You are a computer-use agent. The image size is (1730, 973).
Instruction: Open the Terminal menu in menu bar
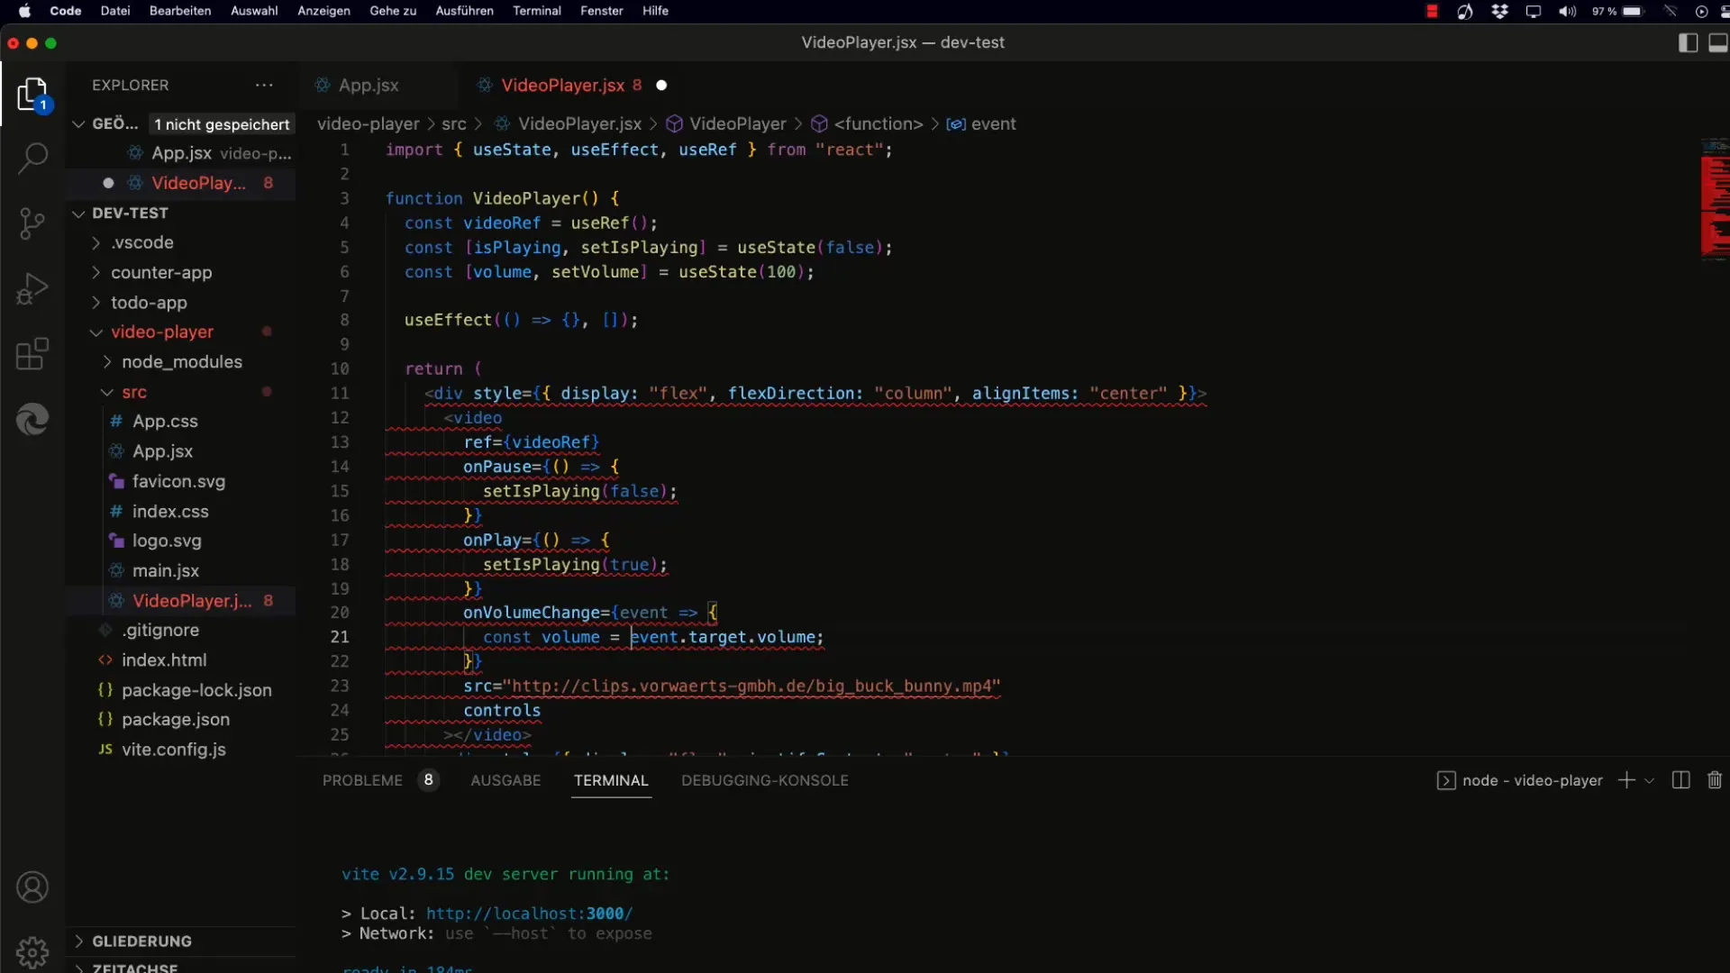(x=537, y=11)
